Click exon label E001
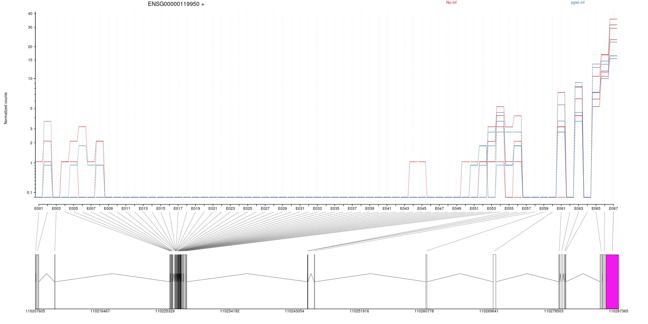Screen dimensions: 648x324 (39, 208)
